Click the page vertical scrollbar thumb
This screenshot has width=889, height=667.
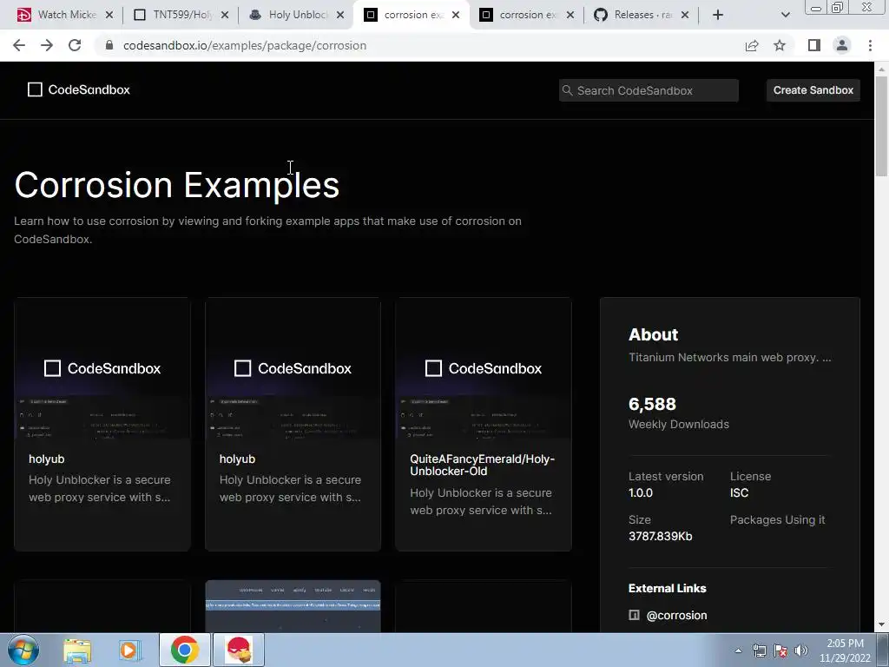click(x=882, y=126)
